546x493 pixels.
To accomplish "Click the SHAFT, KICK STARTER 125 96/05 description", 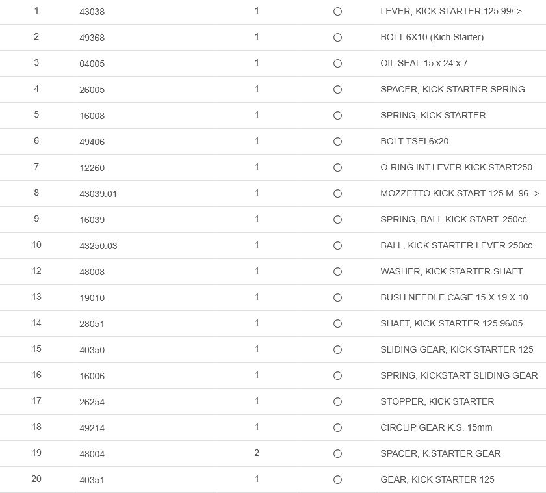I will coord(451,323).
